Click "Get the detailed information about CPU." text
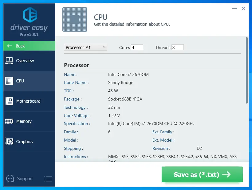Screen dimensions: 252x190 pos(132,24)
